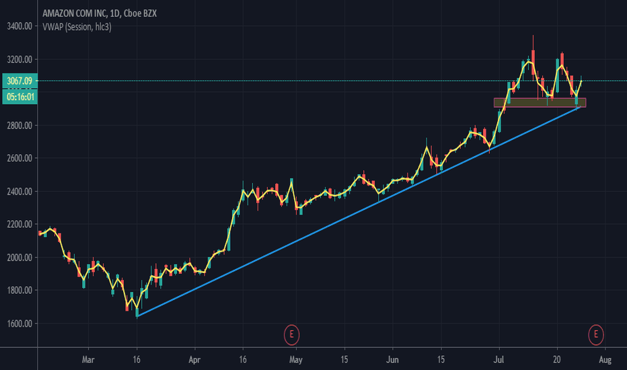Click the 3400.00 price axis label
Image resolution: width=627 pixels, height=370 pixels.
coord(20,26)
